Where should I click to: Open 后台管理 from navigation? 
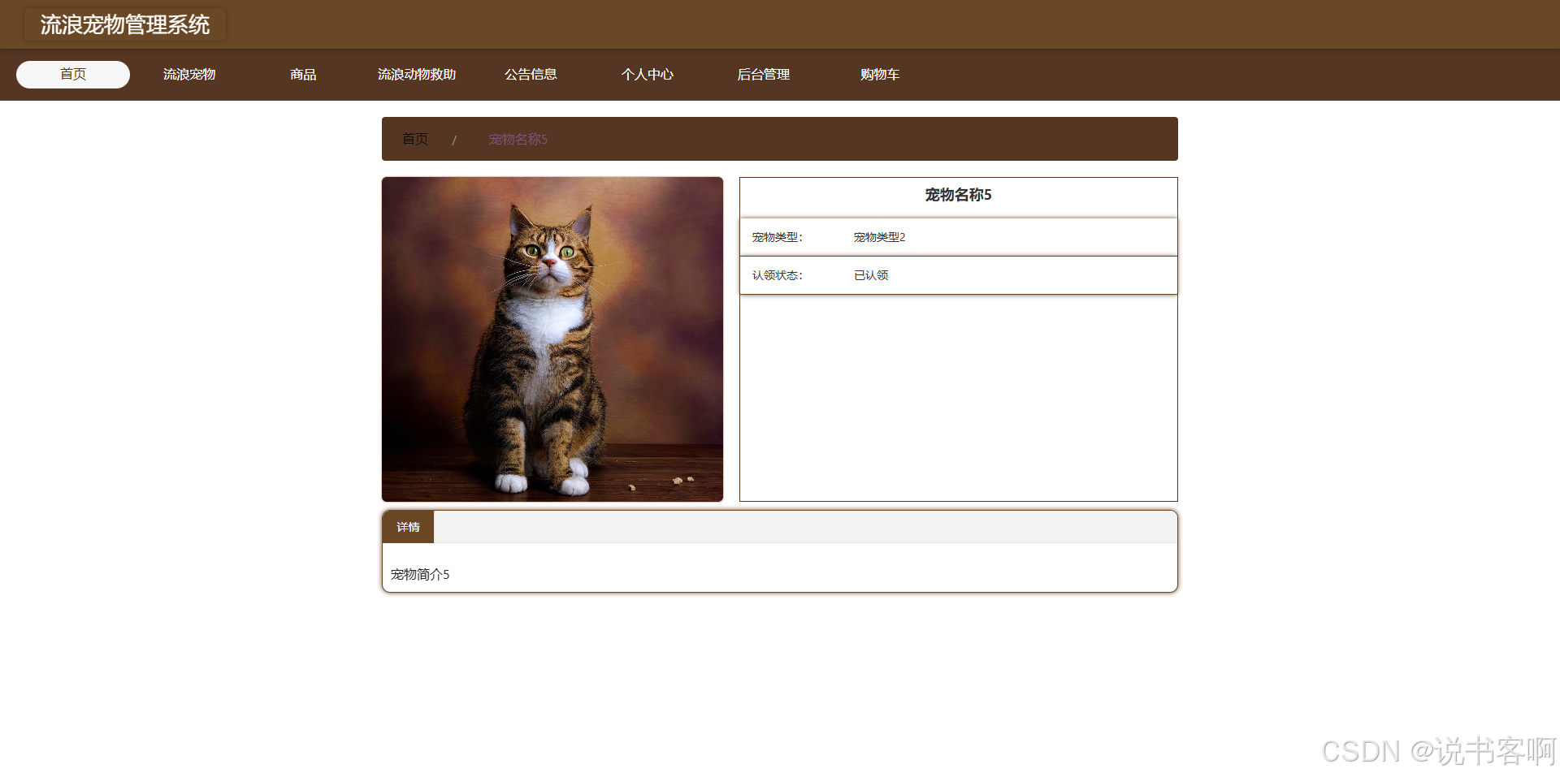tap(764, 75)
